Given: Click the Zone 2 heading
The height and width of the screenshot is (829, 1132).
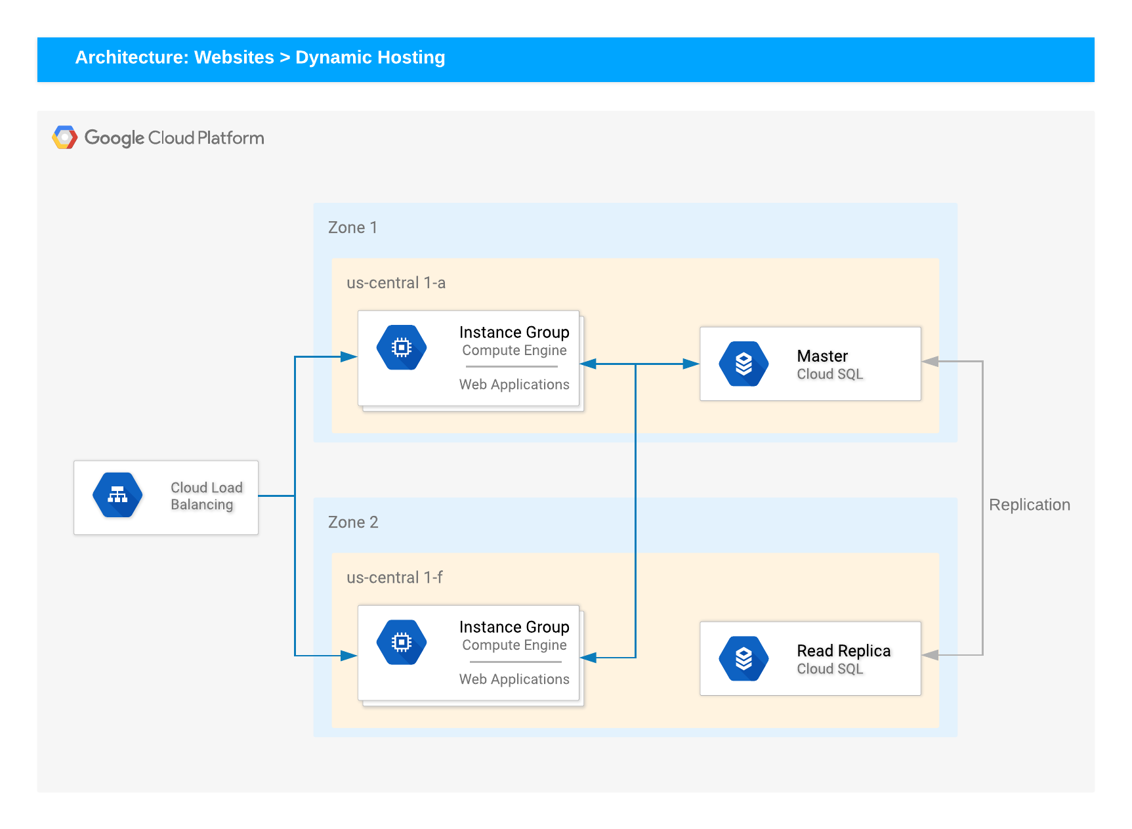Looking at the screenshot, I should tap(353, 522).
